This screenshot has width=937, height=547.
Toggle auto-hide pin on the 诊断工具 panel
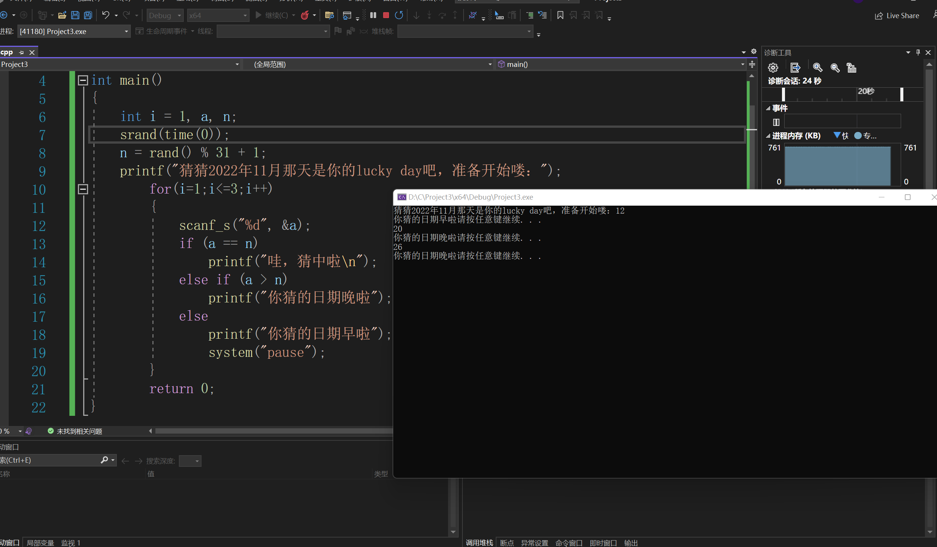coord(918,53)
